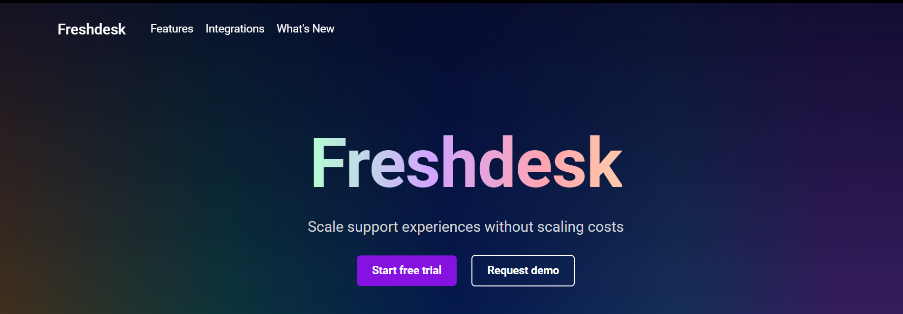Click the Start free trial button

click(406, 271)
